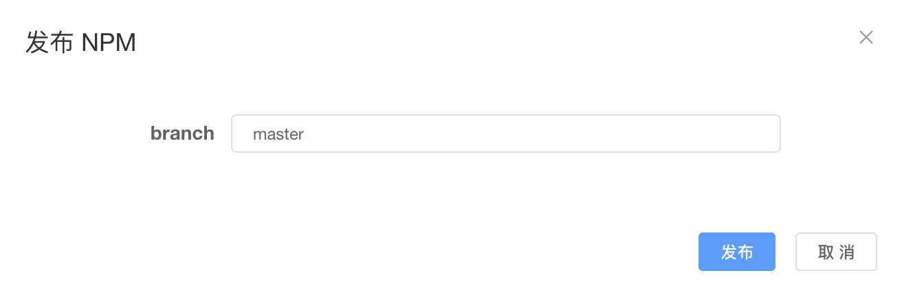Abort the publish with the white 取消 button
Screen dimensions: 902x293
[x=835, y=252]
